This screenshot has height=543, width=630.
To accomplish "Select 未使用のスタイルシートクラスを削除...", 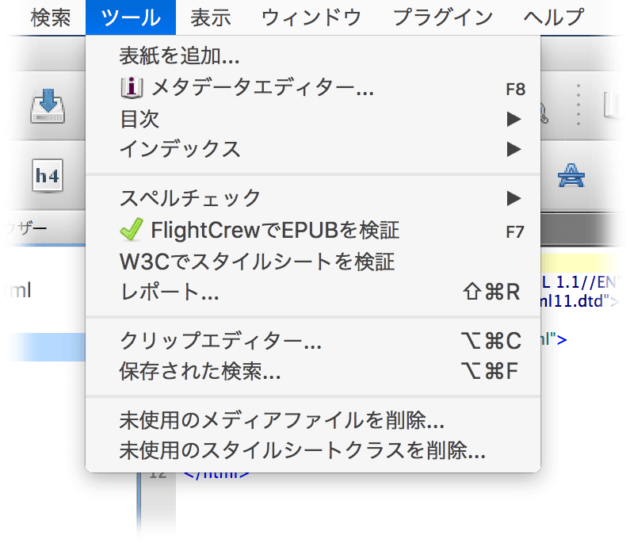I will [313, 450].
